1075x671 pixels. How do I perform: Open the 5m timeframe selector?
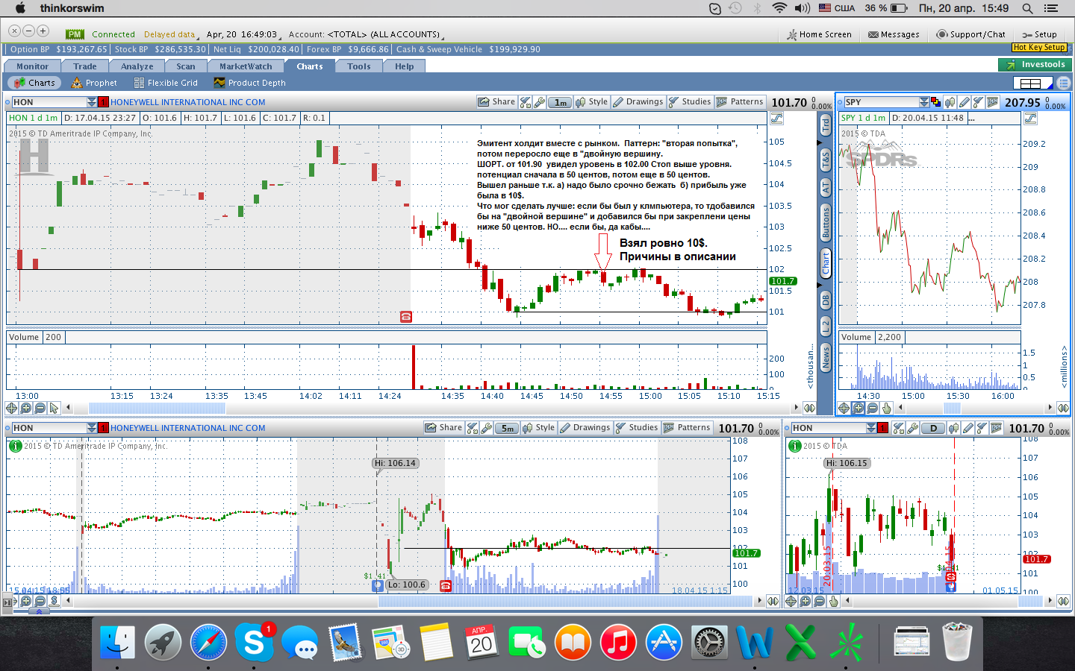[508, 428]
